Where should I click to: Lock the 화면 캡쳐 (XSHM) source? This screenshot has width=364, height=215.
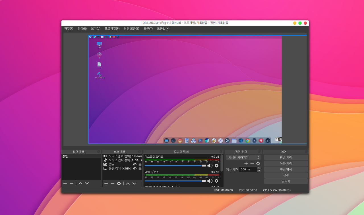coord(140,168)
